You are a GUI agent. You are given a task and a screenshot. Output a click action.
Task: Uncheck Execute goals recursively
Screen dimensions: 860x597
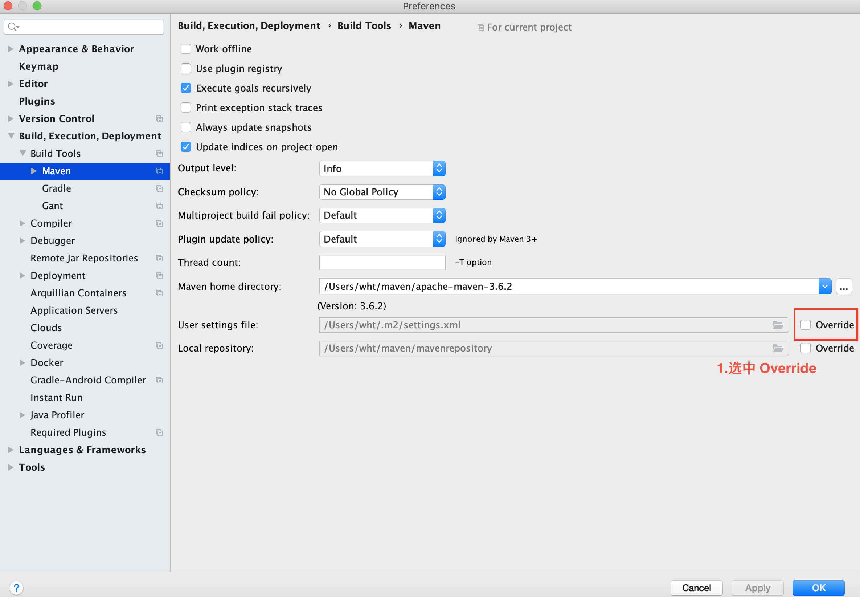click(186, 88)
